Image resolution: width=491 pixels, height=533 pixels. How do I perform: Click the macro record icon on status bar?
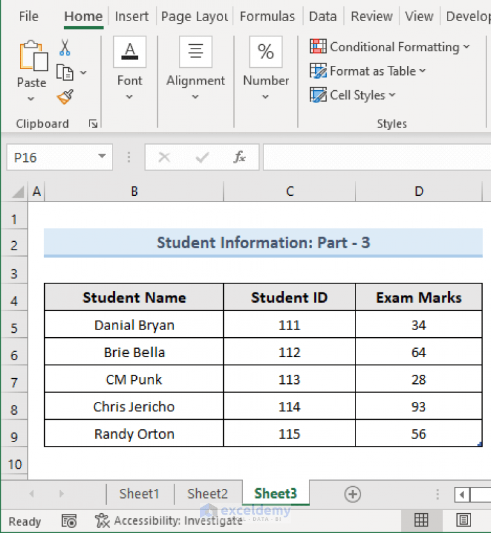[x=69, y=520]
